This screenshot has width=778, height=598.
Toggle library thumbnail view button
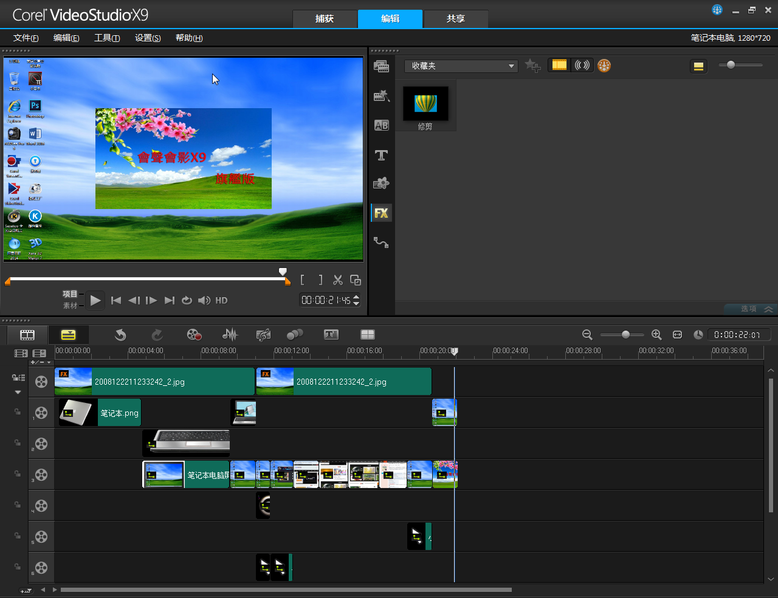pos(698,66)
